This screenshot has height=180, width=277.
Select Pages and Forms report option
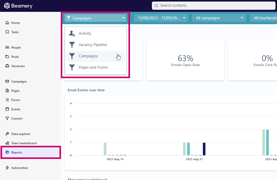pos(93,67)
